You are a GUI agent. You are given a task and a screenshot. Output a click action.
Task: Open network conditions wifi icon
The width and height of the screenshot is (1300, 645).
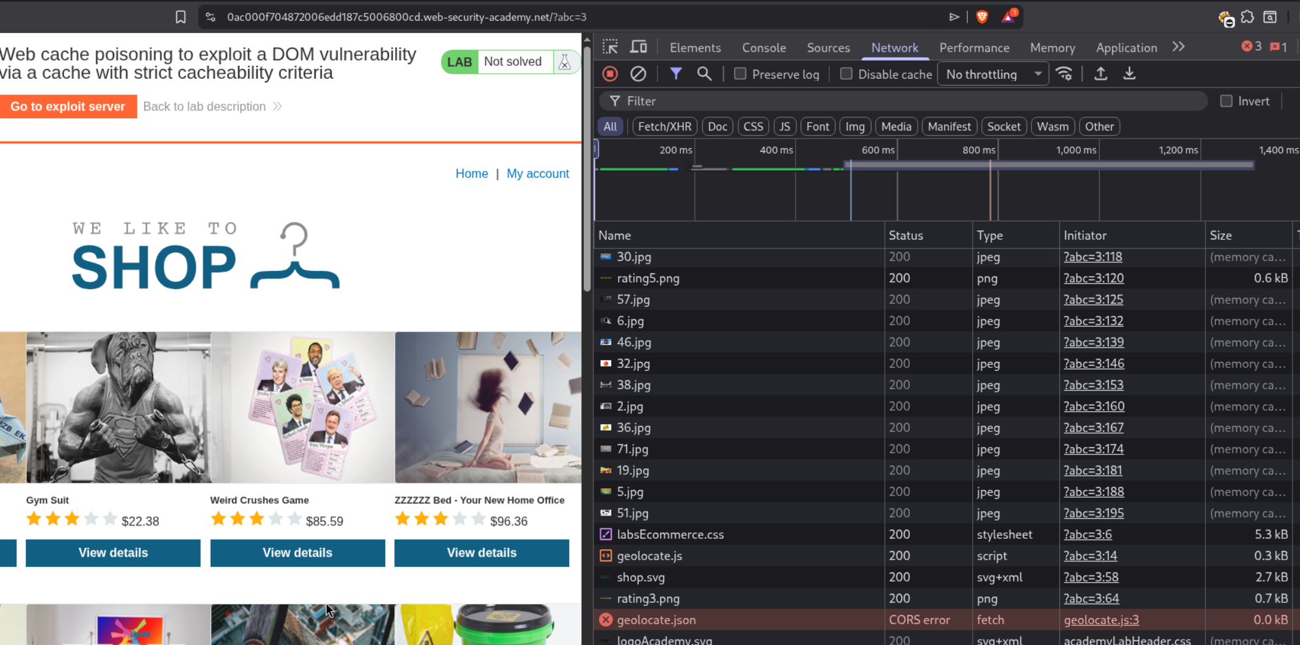(1064, 74)
